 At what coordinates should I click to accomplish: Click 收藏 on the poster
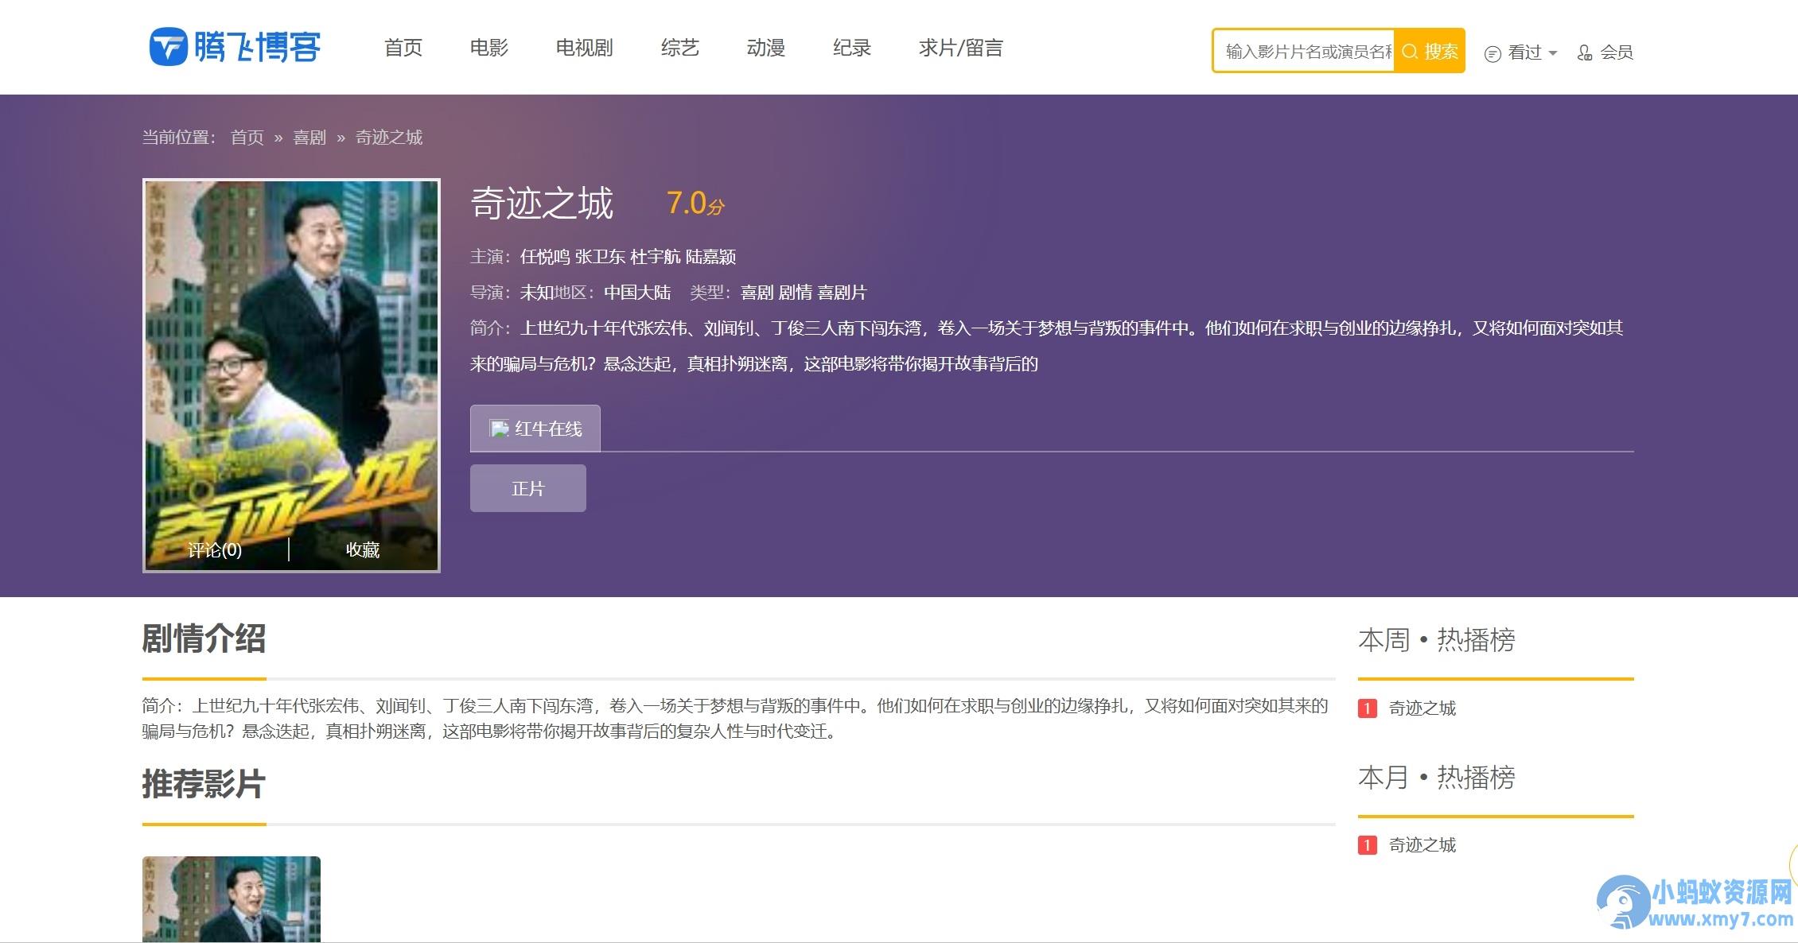(x=363, y=549)
